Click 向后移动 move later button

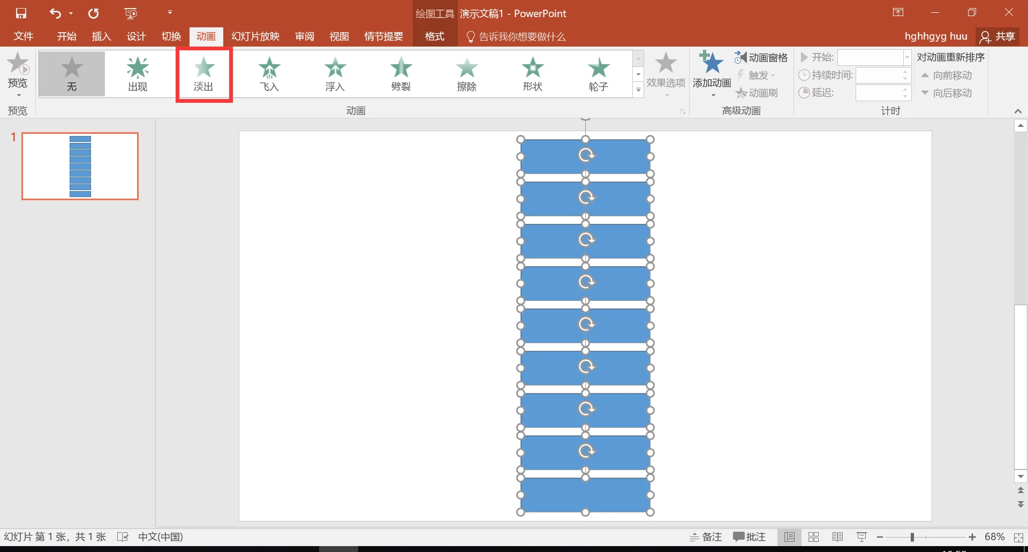coord(946,93)
